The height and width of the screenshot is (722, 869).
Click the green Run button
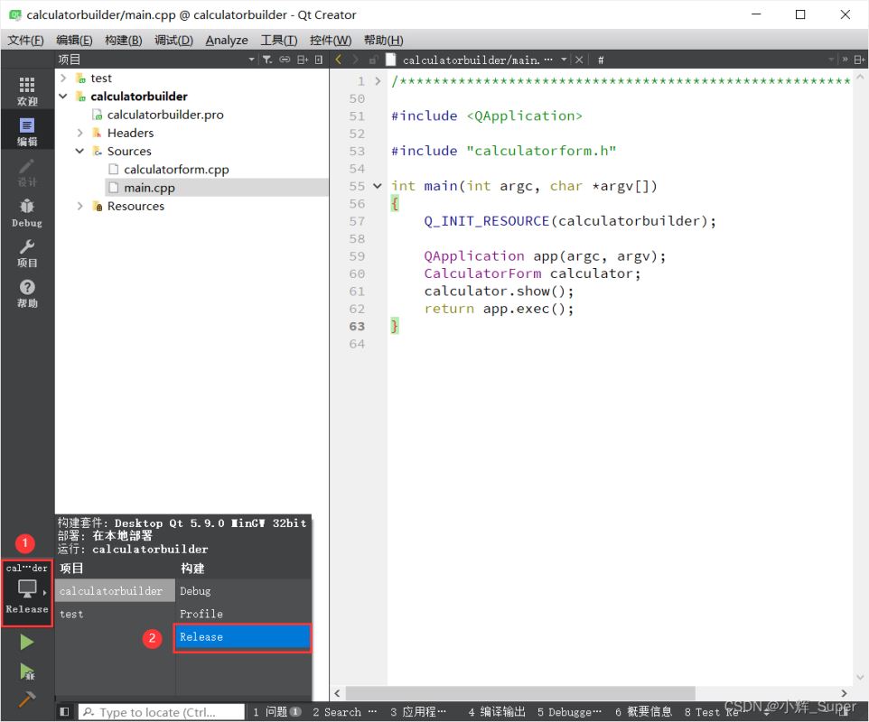pyautogui.click(x=27, y=642)
